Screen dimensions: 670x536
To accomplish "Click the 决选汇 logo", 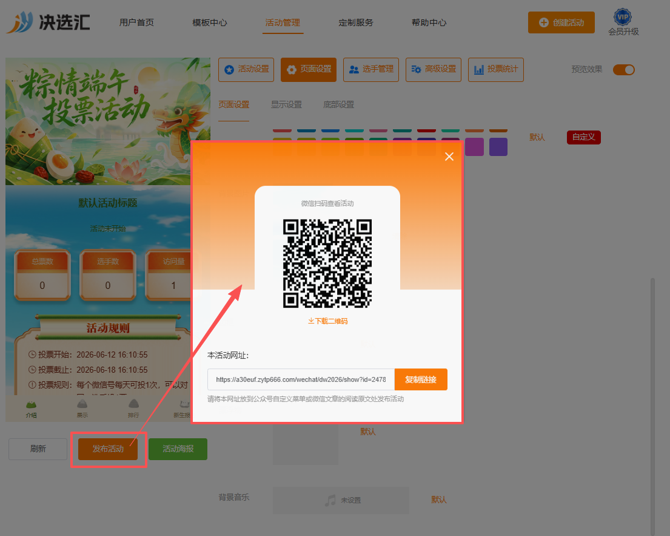I will click(x=49, y=22).
